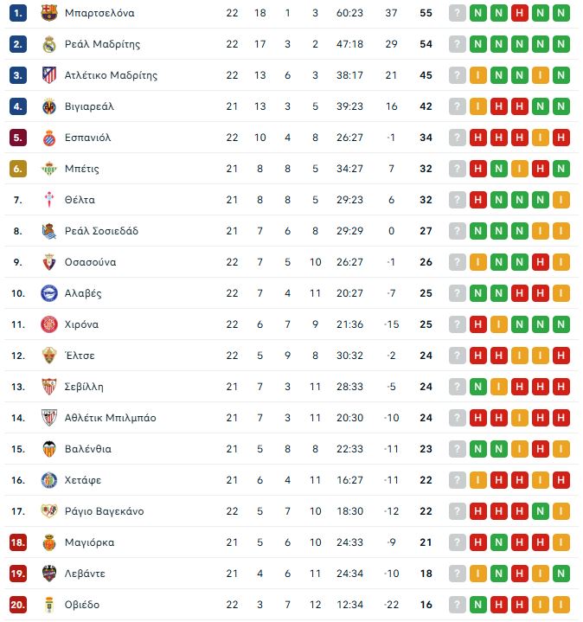Click the Athletic Bilbao crest icon

pyautogui.click(x=48, y=418)
